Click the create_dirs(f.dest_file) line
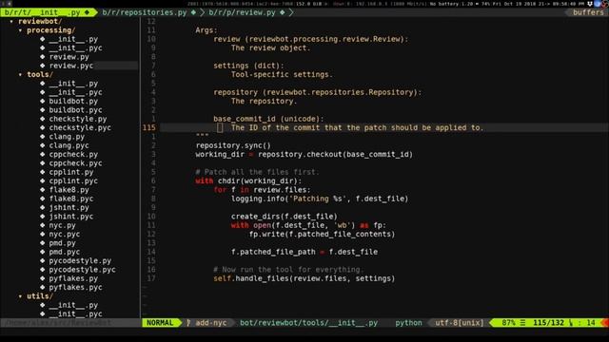The image size is (609, 342). (x=285, y=217)
